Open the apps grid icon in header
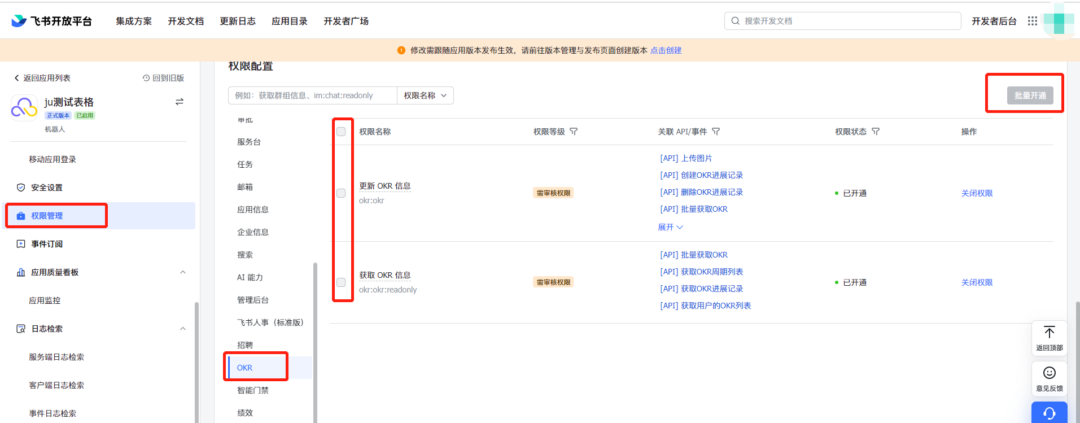 [1032, 21]
